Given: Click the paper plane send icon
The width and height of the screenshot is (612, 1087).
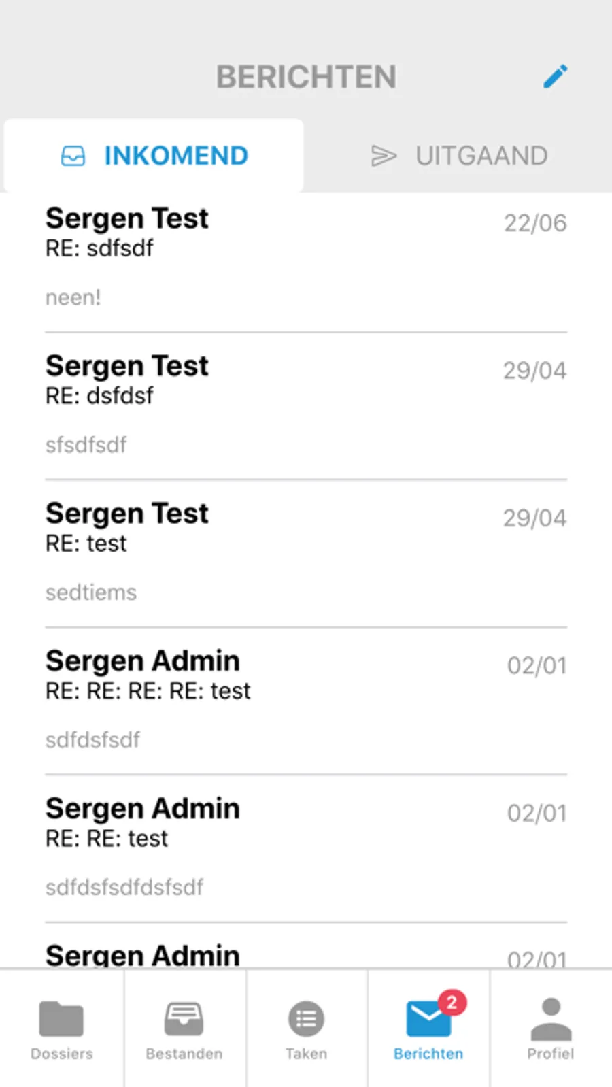Looking at the screenshot, I should click(x=384, y=156).
